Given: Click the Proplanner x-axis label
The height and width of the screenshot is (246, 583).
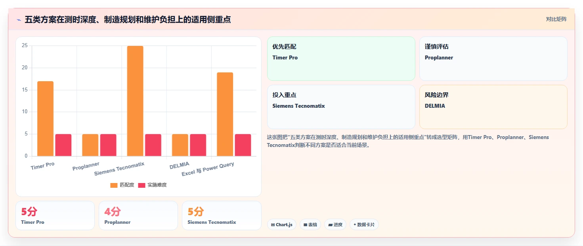Looking at the screenshot, I should coord(86,166).
